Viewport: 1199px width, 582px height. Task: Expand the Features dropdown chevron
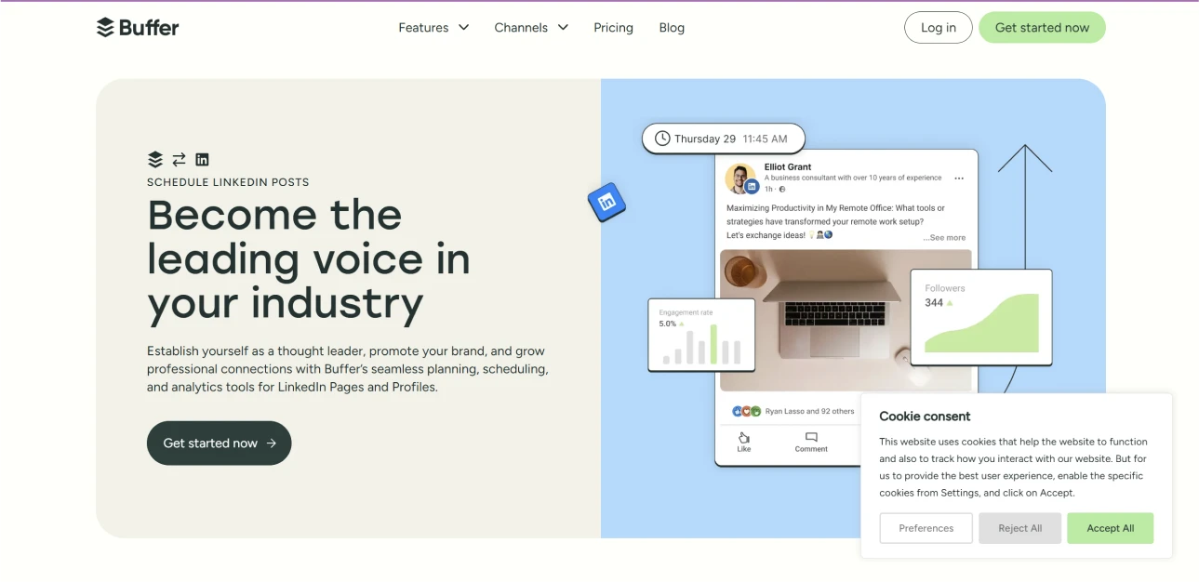tap(463, 28)
